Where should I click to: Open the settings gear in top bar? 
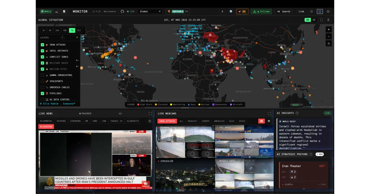tap(328, 11)
